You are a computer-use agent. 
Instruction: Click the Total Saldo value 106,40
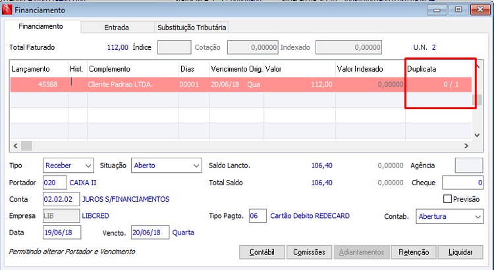pyautogui.click(x=321, y=183)
